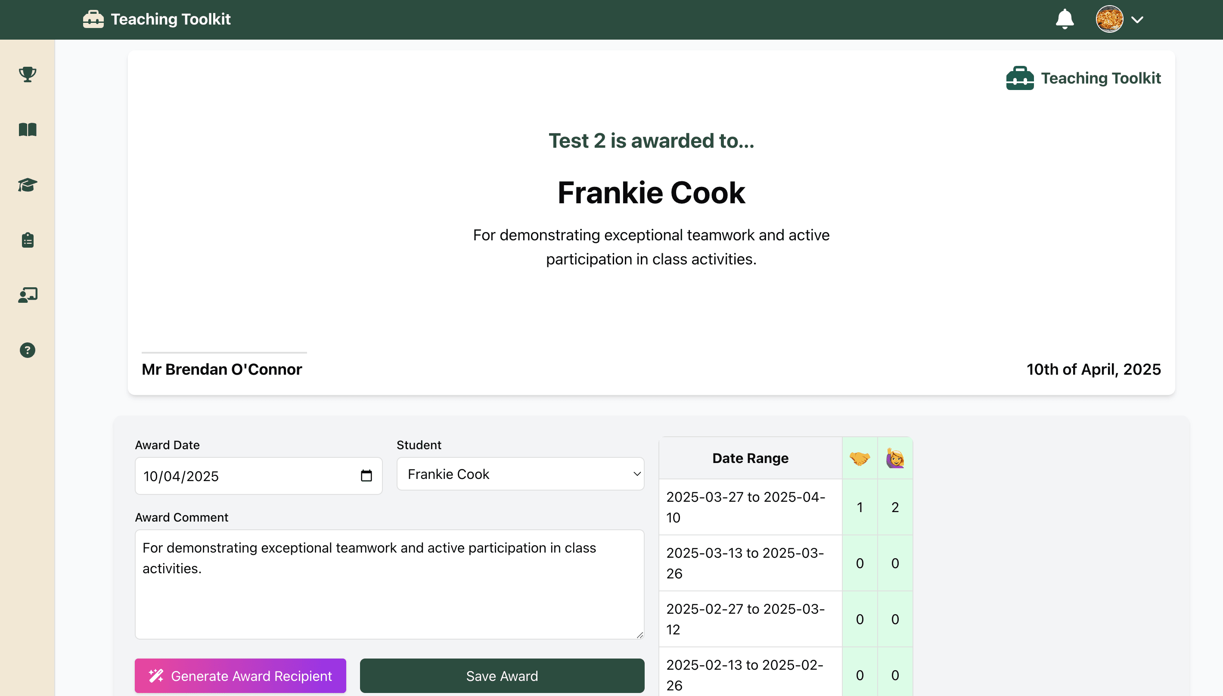The image size is (1223, 696).
Task: Click the Award Date input field
Action: [x=258, y=476]
